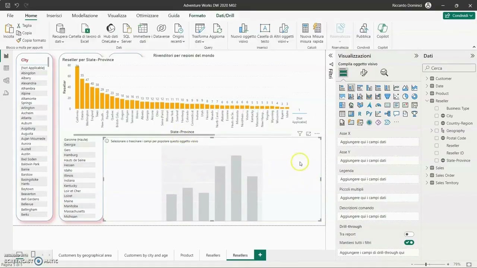Click the chart's filter icon
This screenshot has width=477, height=268.
(300, 133)
